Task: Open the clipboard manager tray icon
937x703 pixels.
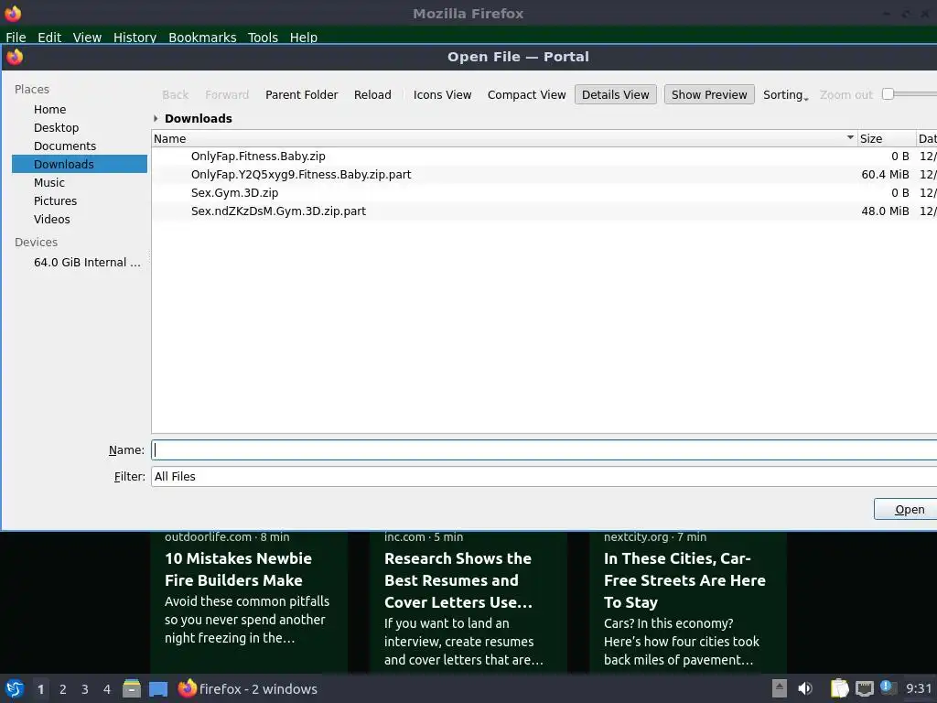Action: point(840,688)
